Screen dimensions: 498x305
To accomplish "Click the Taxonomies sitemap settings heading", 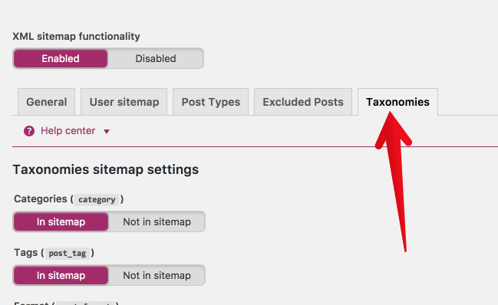I will (106, 169).
